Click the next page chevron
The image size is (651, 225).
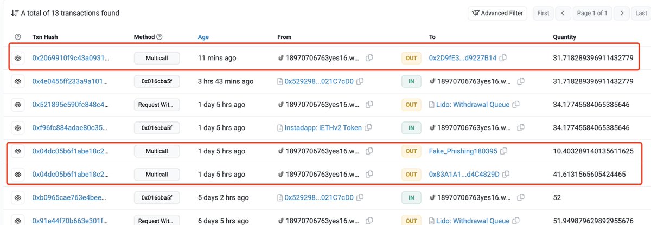click(622, 13)
